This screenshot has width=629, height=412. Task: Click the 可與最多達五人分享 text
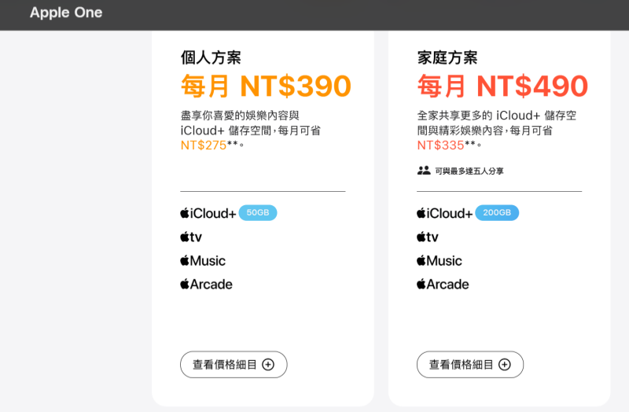(x=469, y=171)
